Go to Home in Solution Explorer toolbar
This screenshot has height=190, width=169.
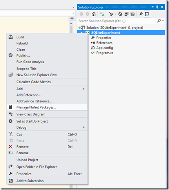(94, 14)
